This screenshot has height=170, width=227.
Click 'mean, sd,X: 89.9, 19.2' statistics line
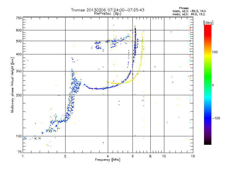pyautogui.click(x=189, y=14)
